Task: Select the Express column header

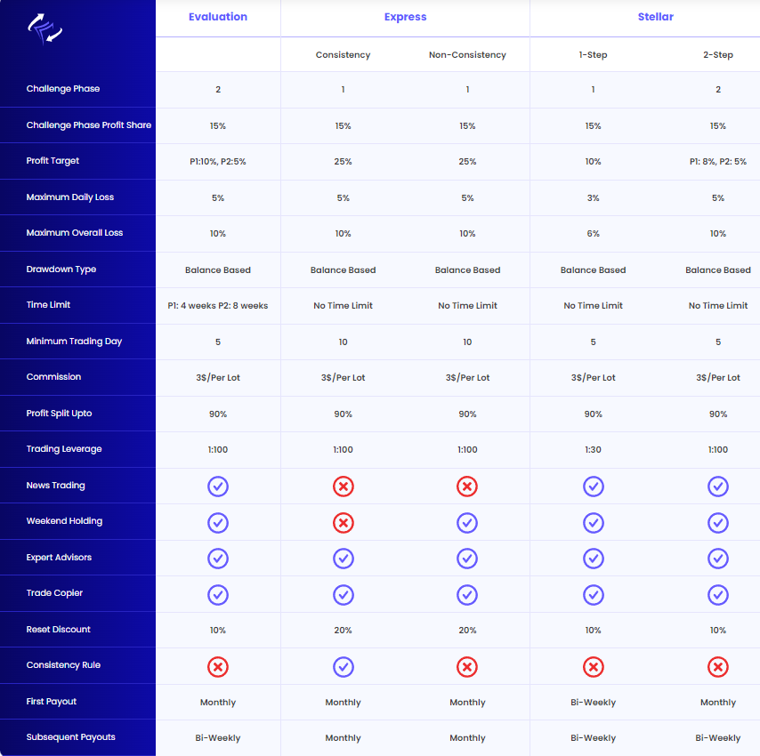Action: (405, 17)
